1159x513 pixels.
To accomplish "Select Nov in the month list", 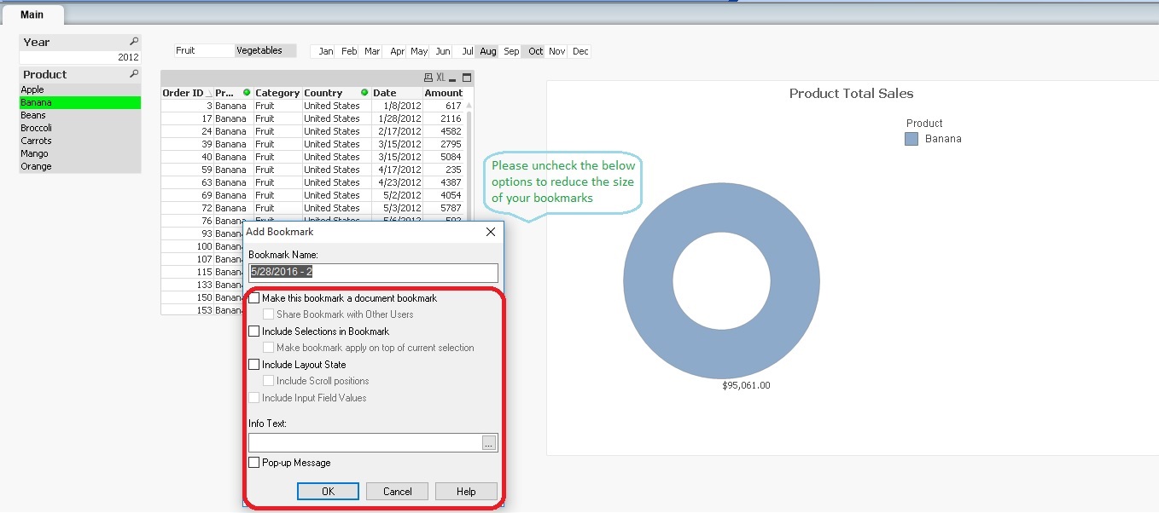I will 557,52.
